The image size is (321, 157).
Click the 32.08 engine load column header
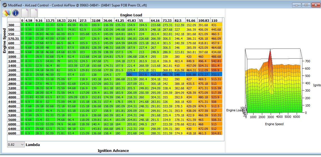click(x=97, y=20)
